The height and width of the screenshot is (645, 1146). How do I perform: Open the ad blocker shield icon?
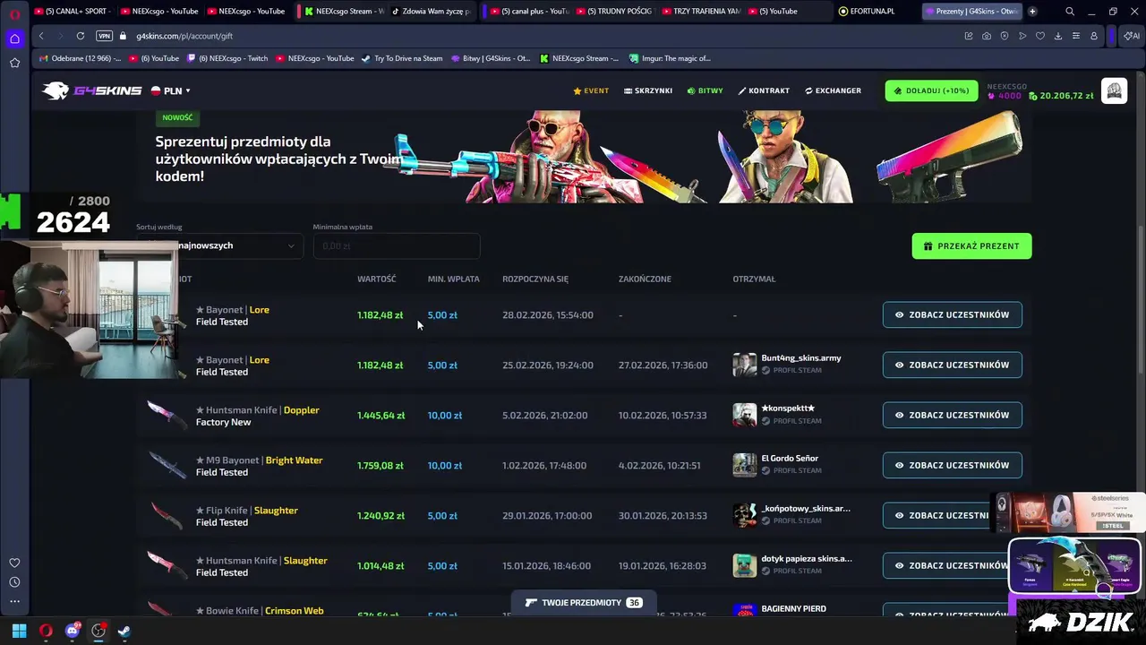1005,36
